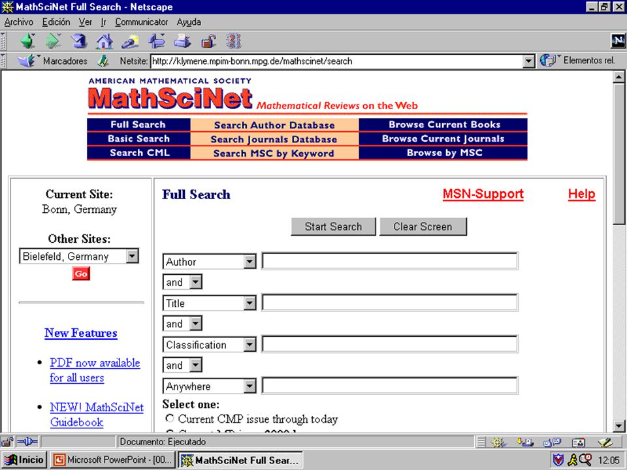
Task: Click the page location proxy icon near Netsite
Action: point(103,61)
